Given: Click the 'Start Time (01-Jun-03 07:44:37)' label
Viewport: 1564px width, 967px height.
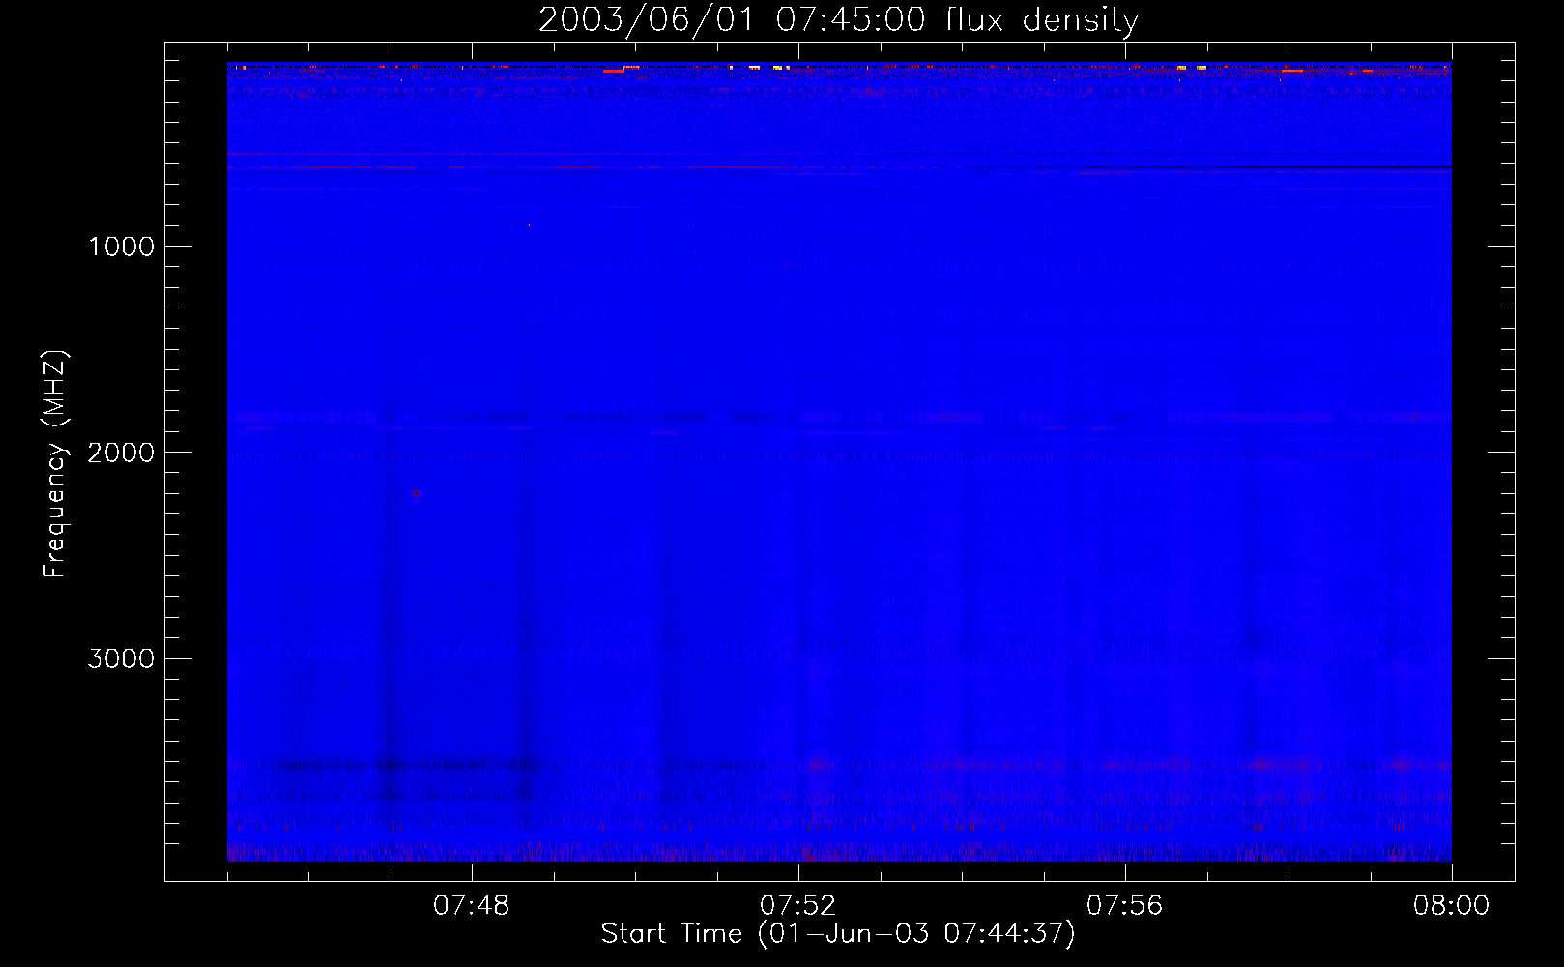Looking at the screenshot, I should 838,934.
